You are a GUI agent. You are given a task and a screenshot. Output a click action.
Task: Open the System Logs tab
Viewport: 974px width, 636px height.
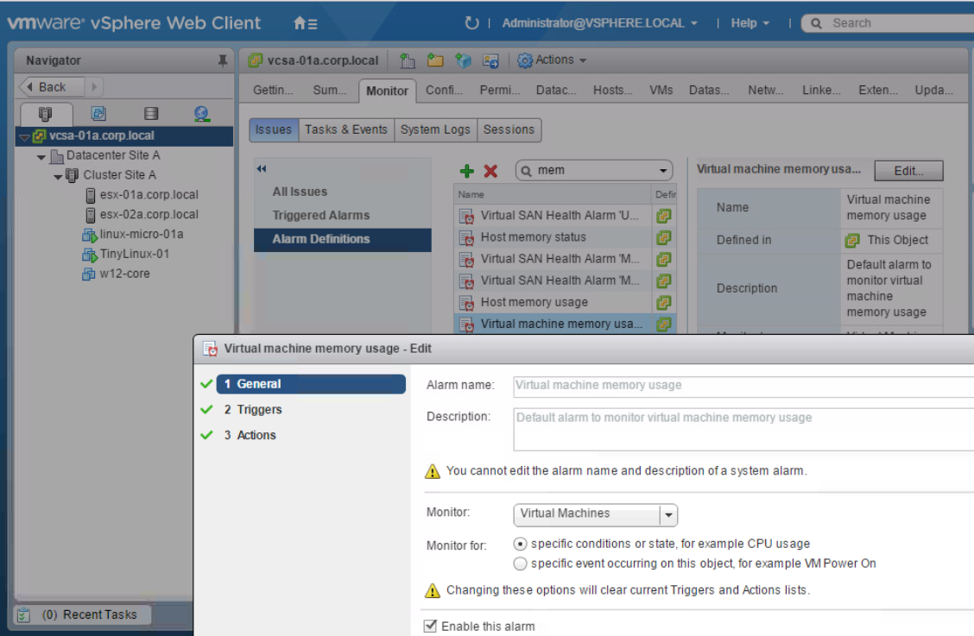click(435, 129)
